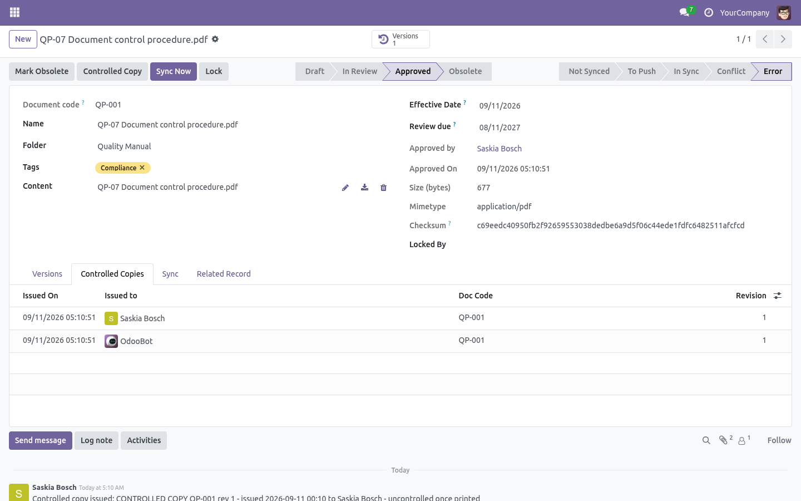Search chatter messages with the magnifier icon

click(706, 440)
